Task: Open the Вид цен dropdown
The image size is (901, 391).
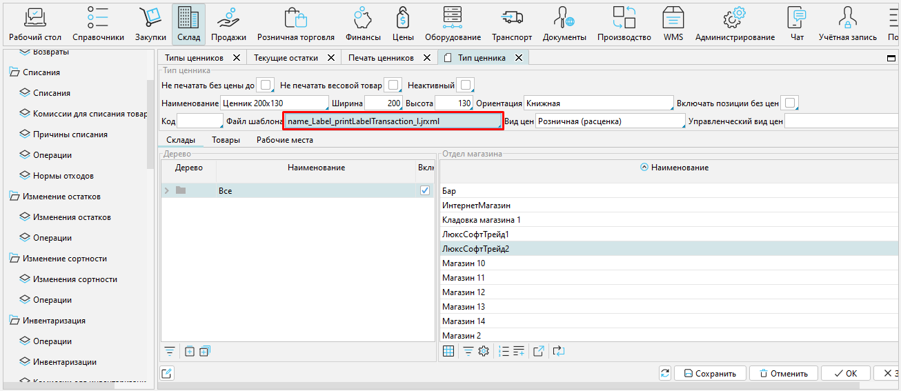Action: pyautogui.click(x=610, y=121)
